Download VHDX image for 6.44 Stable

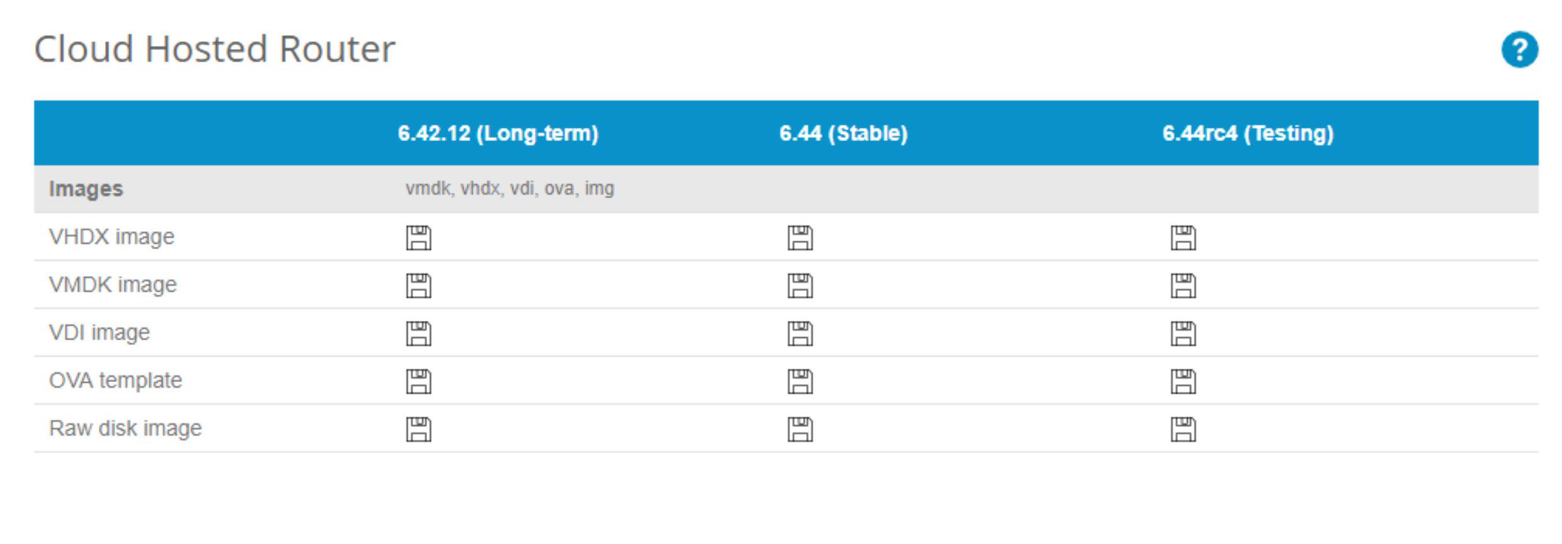tap(801, 238)
